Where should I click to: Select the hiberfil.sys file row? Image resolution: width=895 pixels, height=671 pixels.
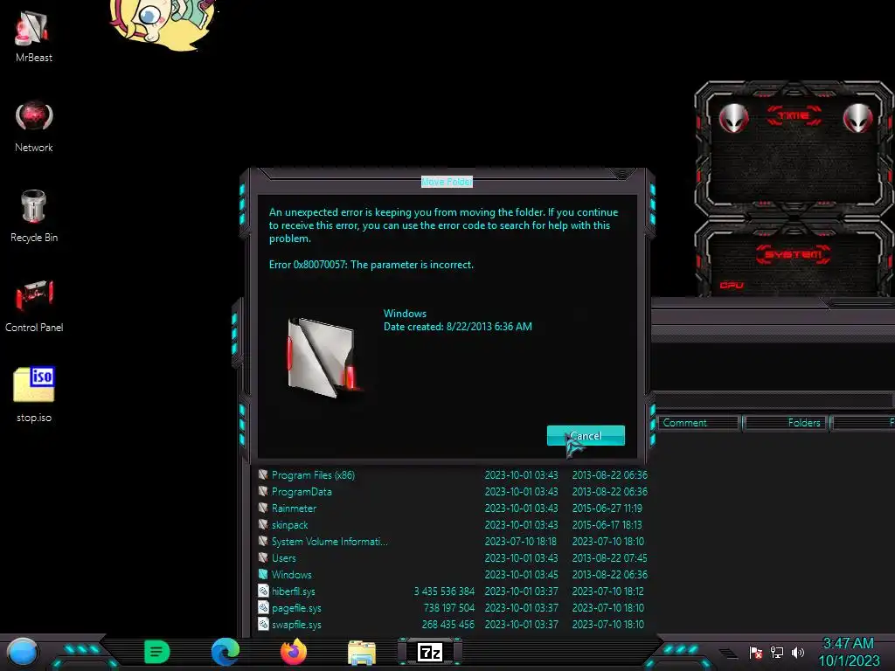click(x=453, y=591)
